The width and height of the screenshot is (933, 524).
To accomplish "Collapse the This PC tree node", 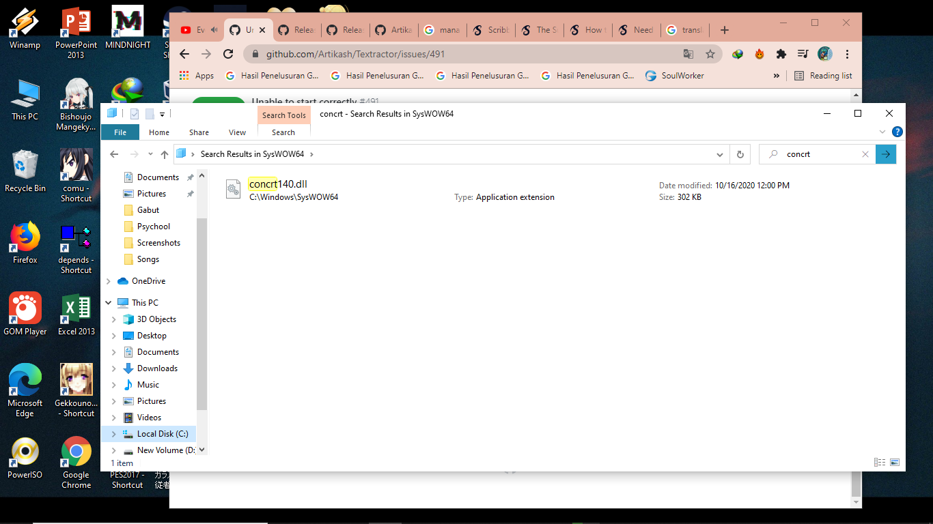I will point(109,303).
